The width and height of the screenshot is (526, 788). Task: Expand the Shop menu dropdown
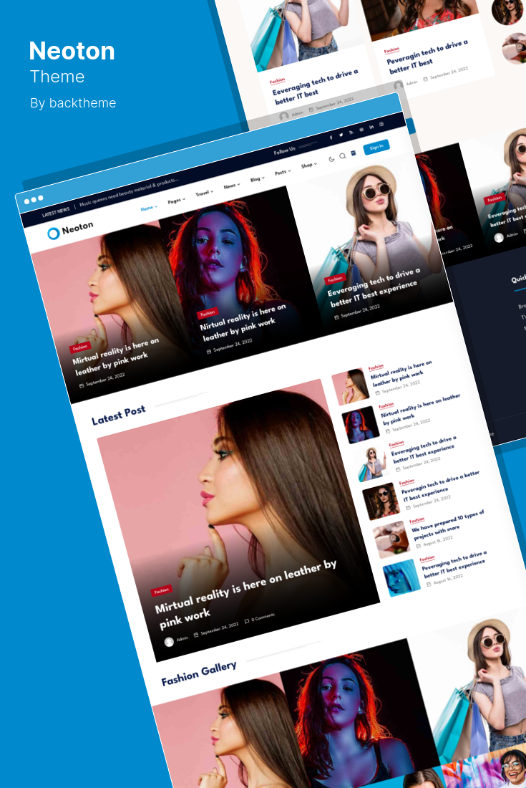point(308,165)
